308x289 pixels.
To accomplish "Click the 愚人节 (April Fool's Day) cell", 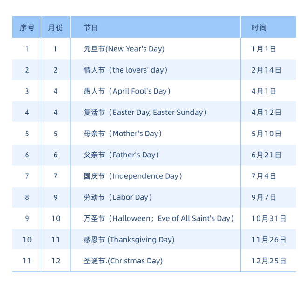I will (x=127, y=91).
